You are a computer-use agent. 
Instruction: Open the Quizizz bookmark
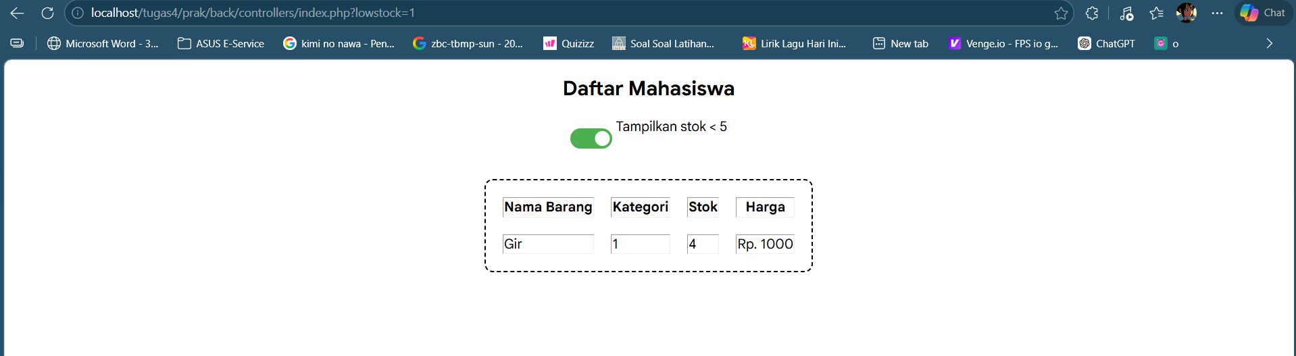pos(569,43)
